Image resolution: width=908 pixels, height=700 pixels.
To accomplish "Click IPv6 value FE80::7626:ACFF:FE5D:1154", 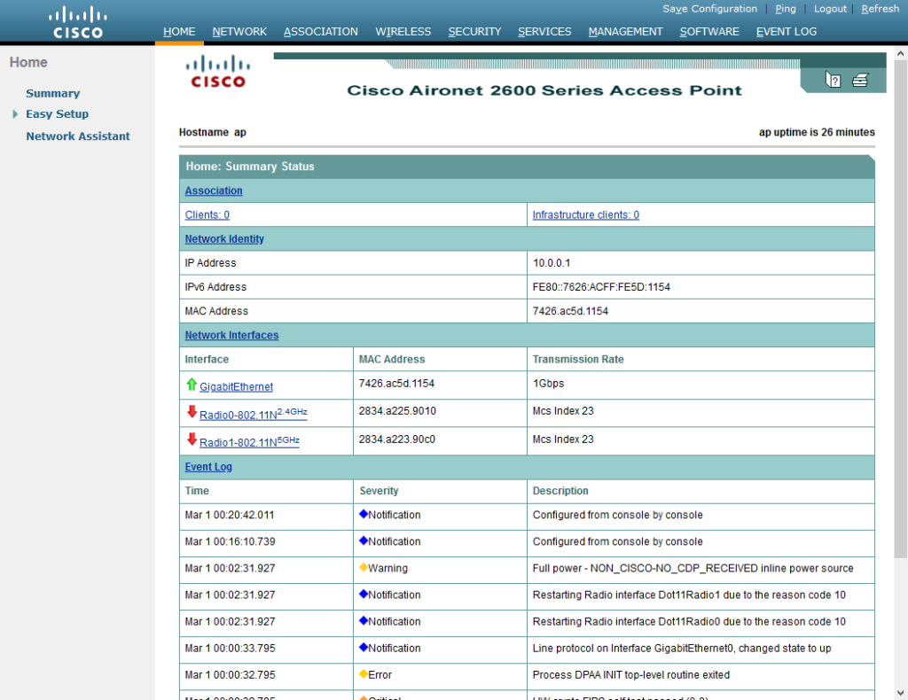I will [x=601, y=287].
